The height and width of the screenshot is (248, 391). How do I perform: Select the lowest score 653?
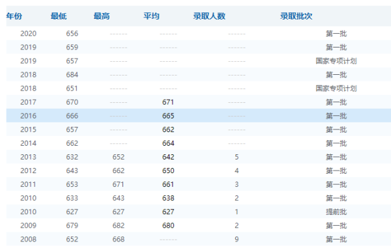[72, 184]
